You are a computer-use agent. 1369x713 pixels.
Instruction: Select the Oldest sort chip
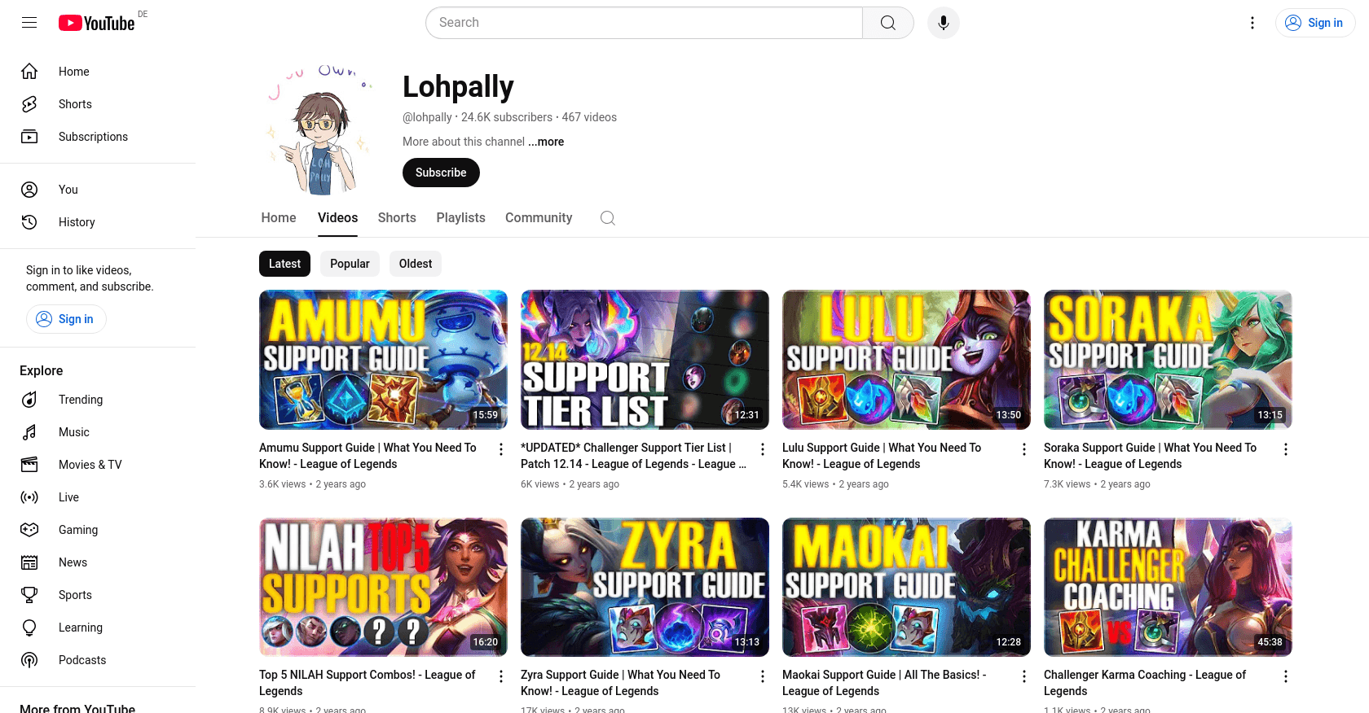416,264
